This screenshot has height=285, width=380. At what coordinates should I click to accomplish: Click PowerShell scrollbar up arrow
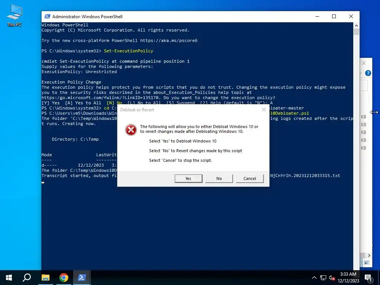[x=356, y=25]
